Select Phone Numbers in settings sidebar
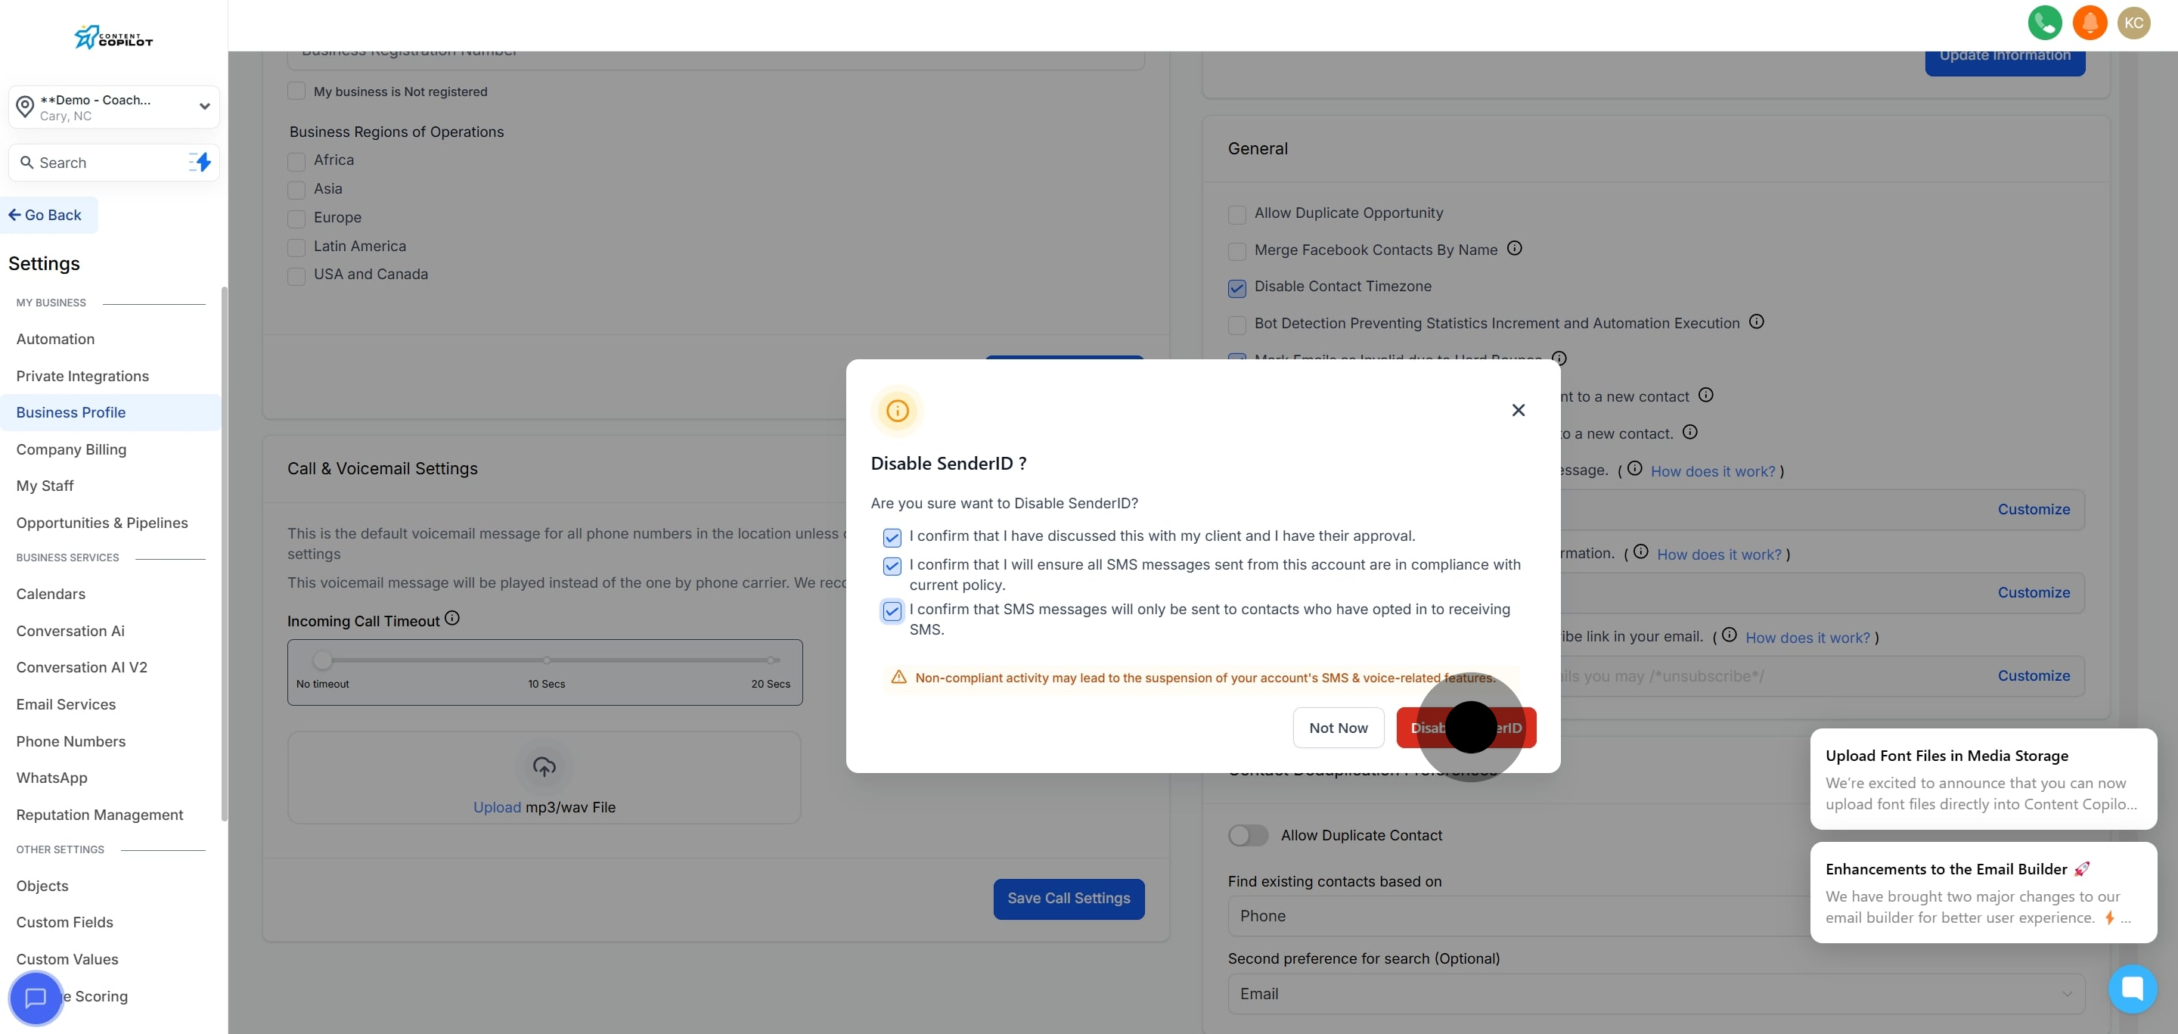2178x1034 pixels. click(71, 741)
